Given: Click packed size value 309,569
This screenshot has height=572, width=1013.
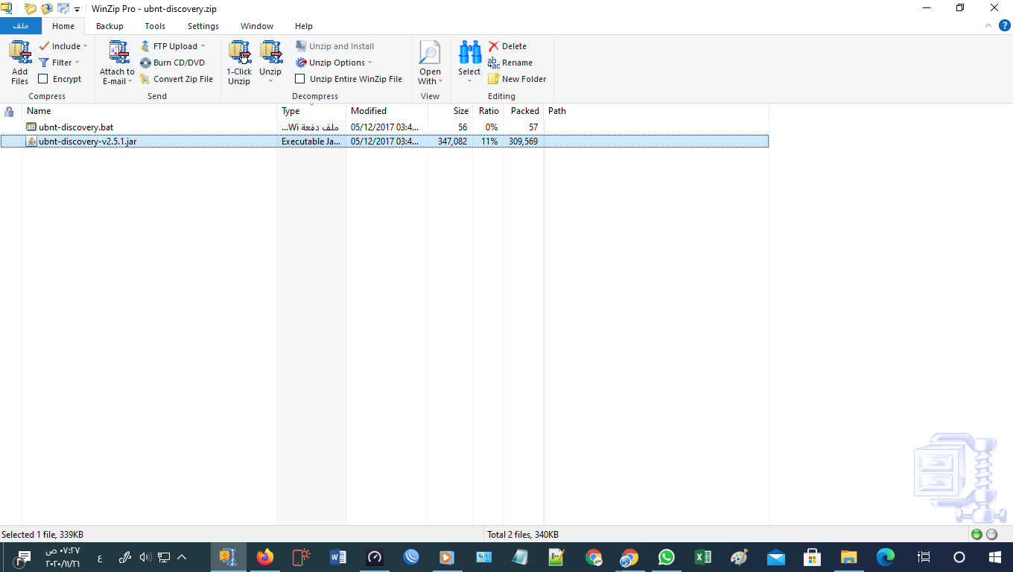Looking at the screenshot, I should coord(524,142).
